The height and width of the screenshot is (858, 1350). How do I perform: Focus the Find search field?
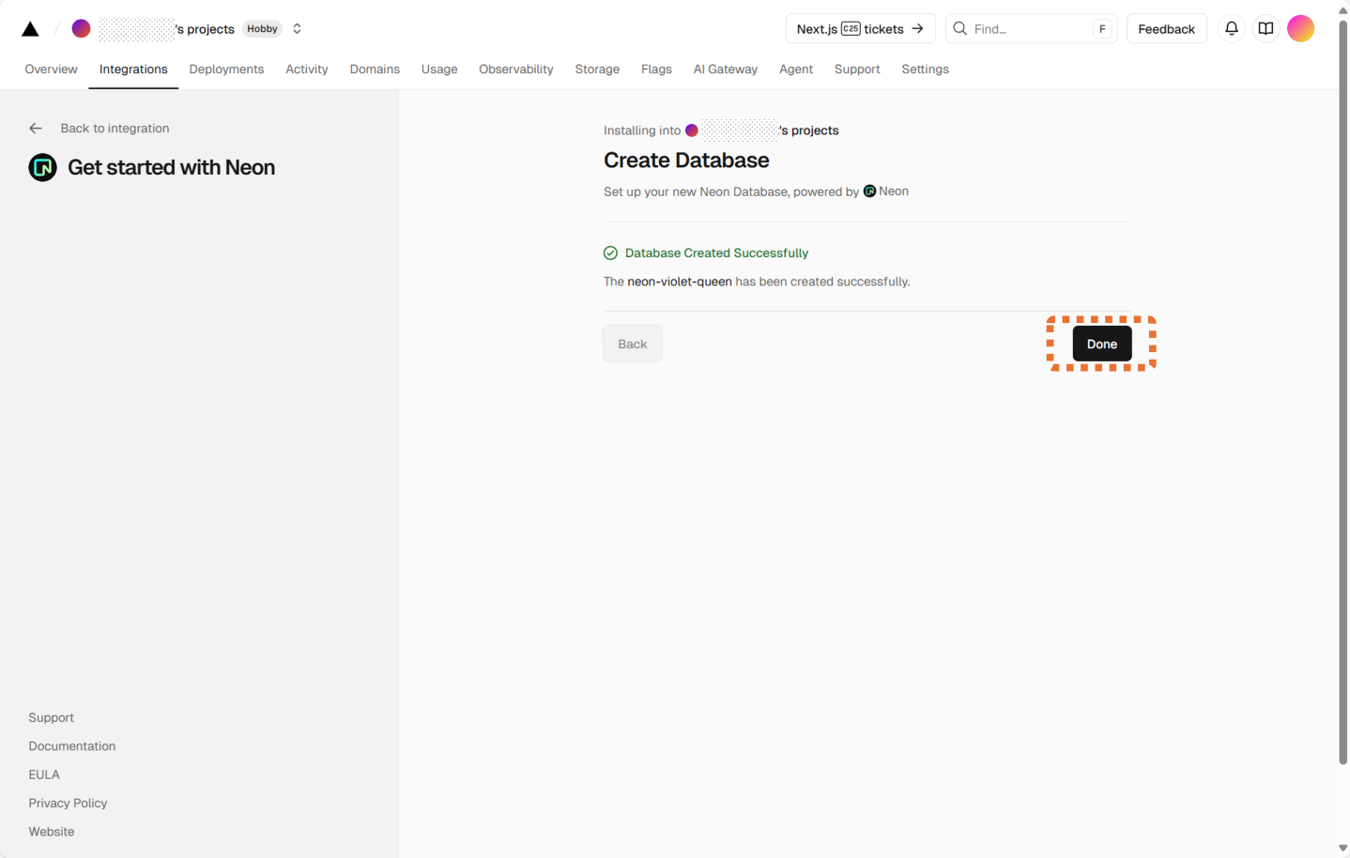click(x=1030, y=29)
